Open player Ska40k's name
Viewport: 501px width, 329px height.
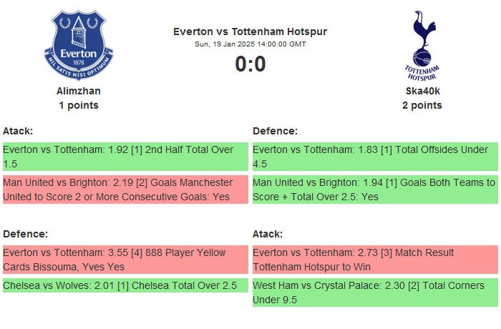pos(422,91)
